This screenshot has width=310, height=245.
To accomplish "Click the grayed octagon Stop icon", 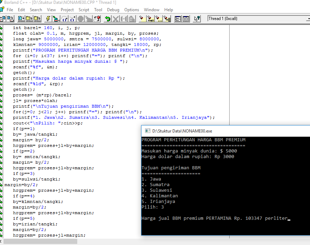I will [x=80, y=19].
